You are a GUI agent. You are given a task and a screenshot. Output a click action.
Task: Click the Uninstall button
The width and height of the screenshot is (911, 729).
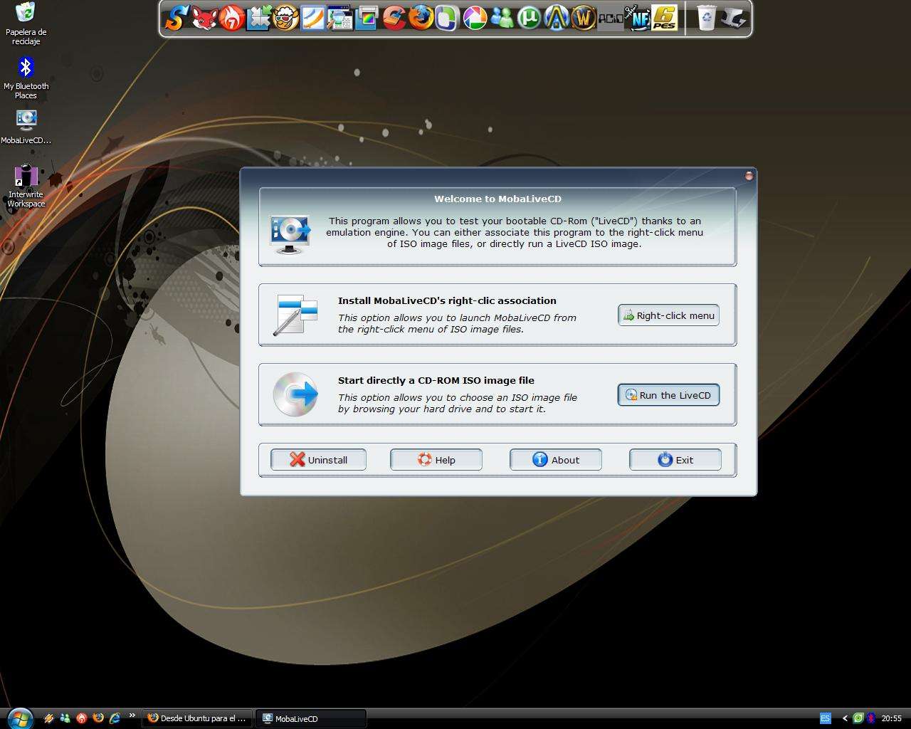click(318, 460)
